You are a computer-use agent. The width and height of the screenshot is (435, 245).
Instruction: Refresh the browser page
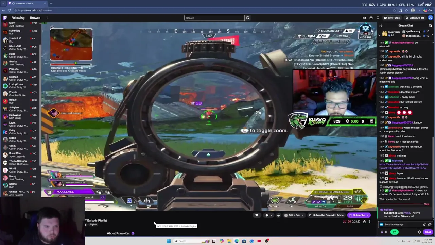click(x=9, y=10)
